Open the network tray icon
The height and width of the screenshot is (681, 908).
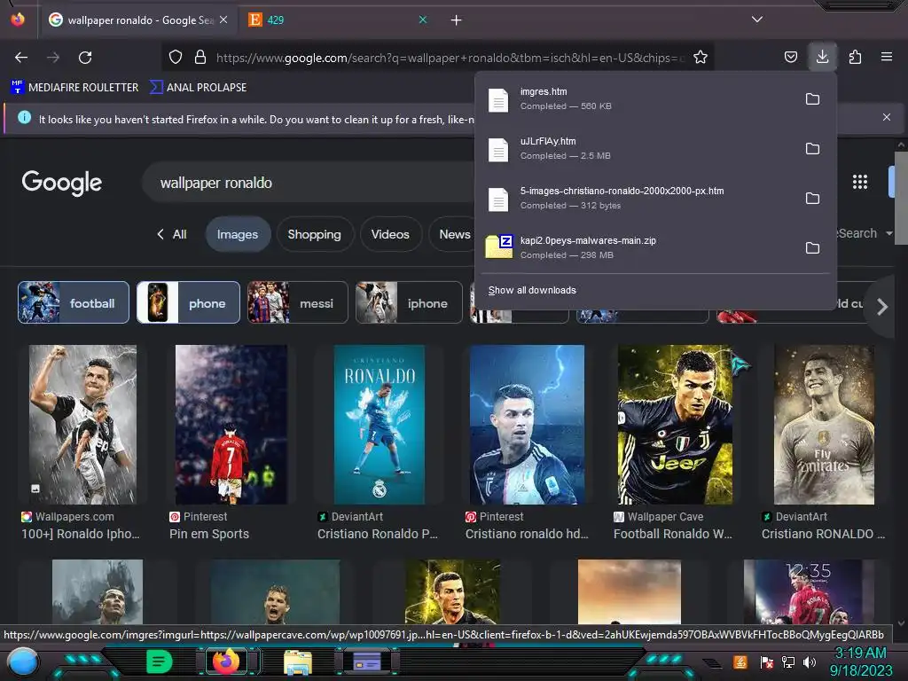(x=788, y=661)
